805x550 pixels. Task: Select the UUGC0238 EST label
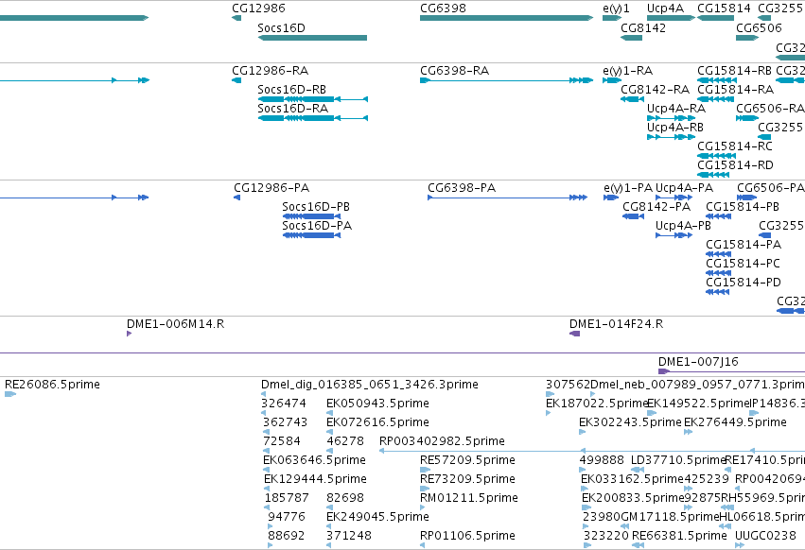(765, 536)
